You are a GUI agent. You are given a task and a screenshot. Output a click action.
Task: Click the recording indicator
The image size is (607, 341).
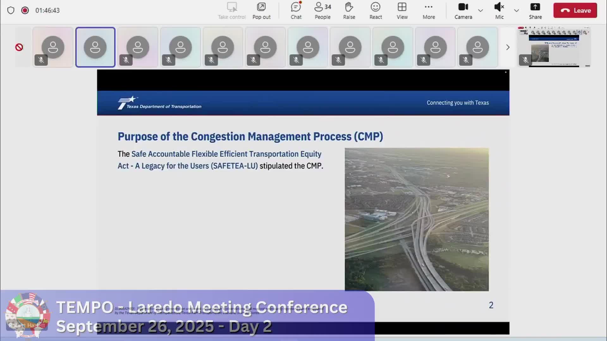tap(25, 10)
